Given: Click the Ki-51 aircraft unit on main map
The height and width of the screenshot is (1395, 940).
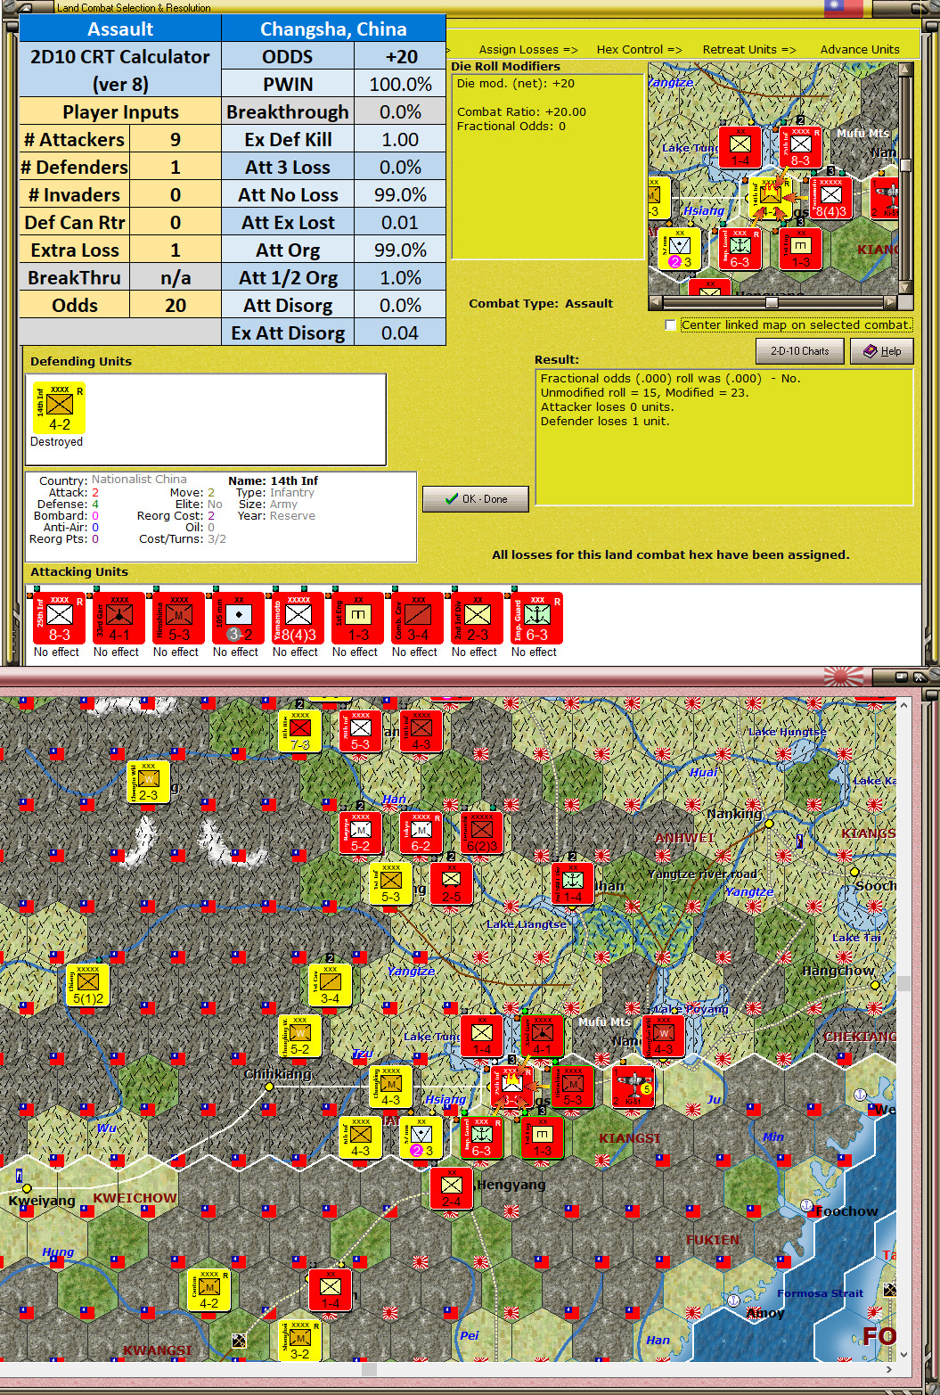Looking at the screenshot, I should pyautogui.click(x=633, y=1087).
